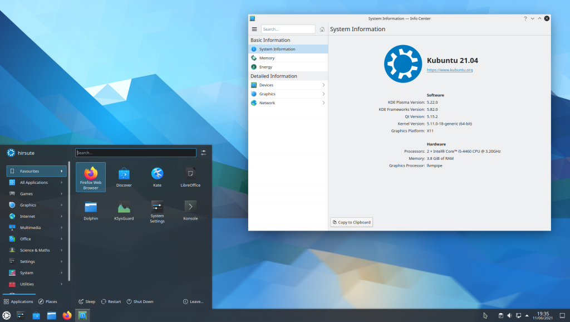Expand the All Applications category
Viewport: 570px width, 322px height.
[x=36, y=182]
